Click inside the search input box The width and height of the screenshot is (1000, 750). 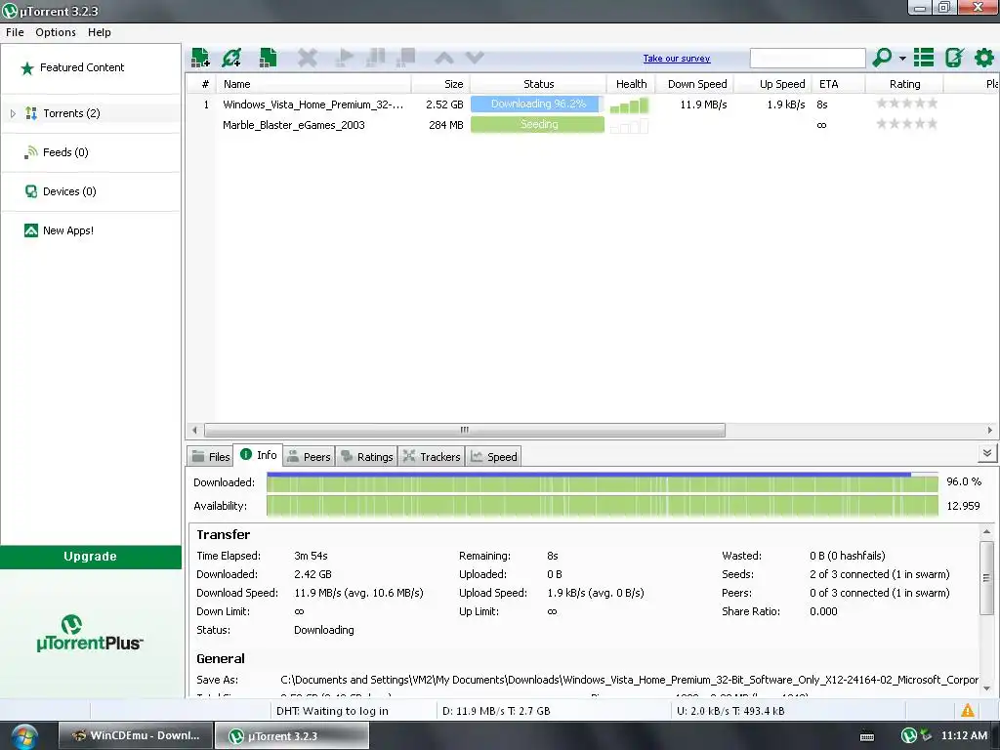[x=808, y=58]
